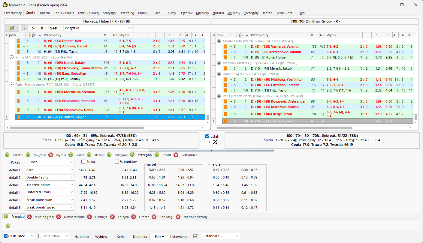This screenshot has width=423, height=243.
Task: Click the red X icon on wyniki tab
Action: 51,155
